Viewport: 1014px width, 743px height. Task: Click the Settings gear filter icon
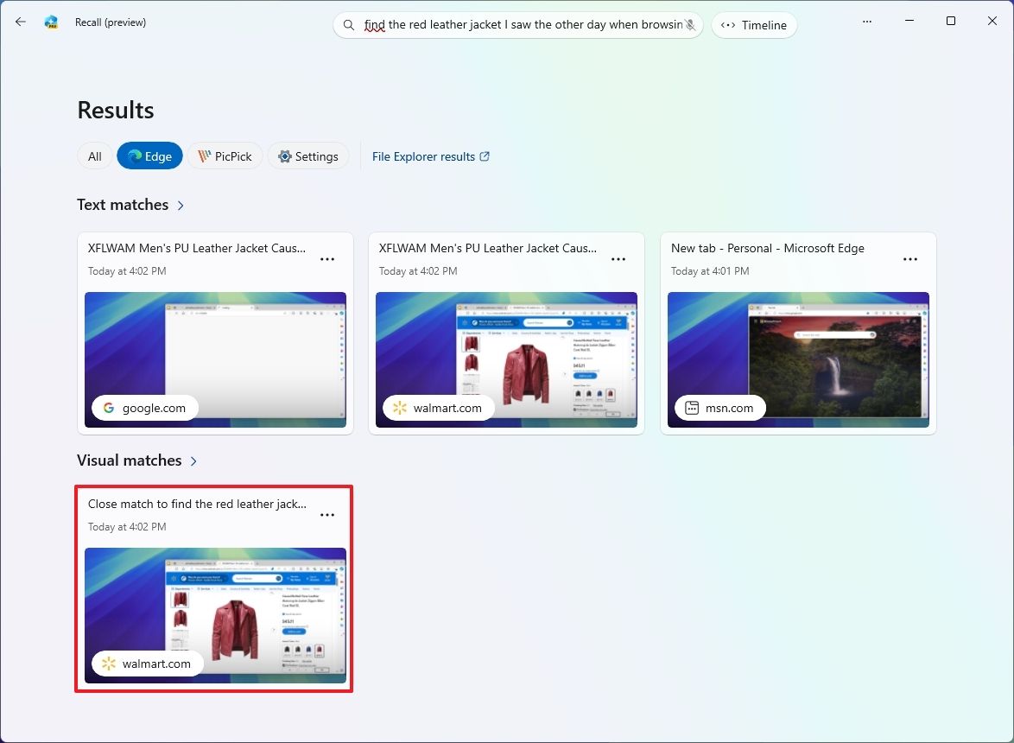(284, 156)
